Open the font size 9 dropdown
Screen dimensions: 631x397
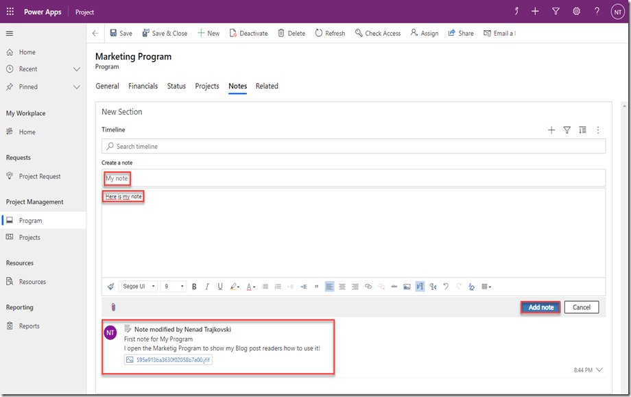click(174, 287)
